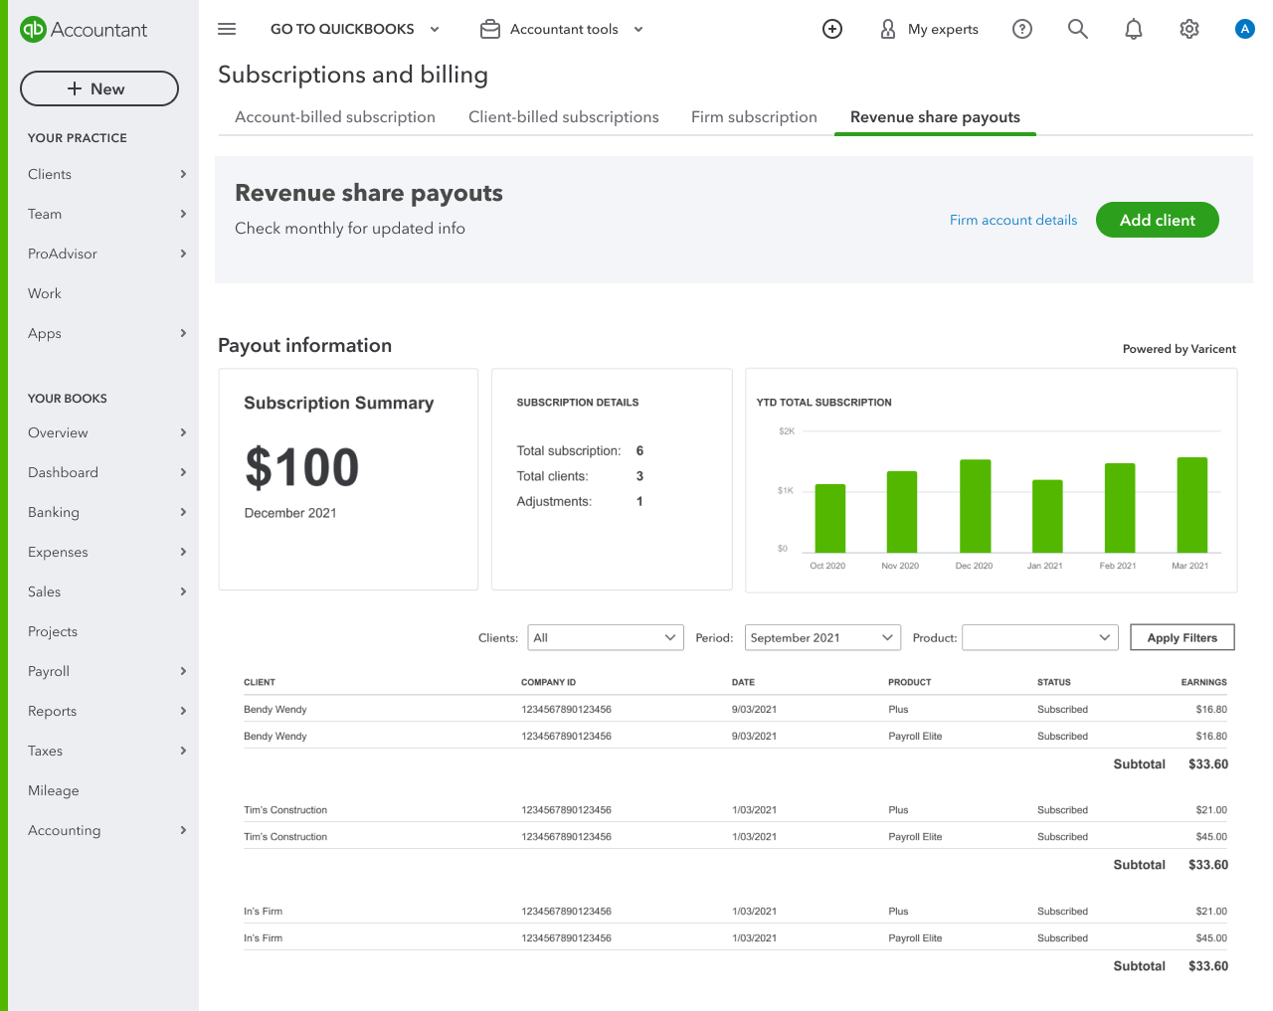Screen dimensions: 1273x1011
Task: Open the notifications bell
Action: tap(1134, 29)
